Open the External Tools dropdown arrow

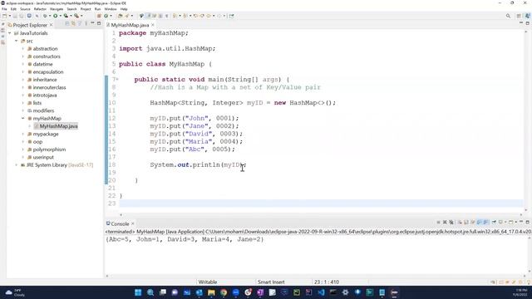(81, 16)
